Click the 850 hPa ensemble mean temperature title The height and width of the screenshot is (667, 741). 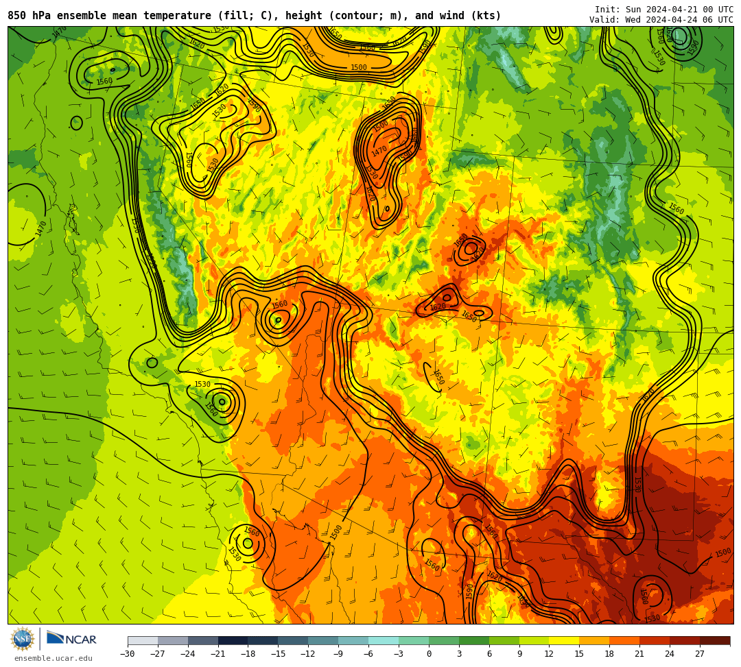click(255, 16)
